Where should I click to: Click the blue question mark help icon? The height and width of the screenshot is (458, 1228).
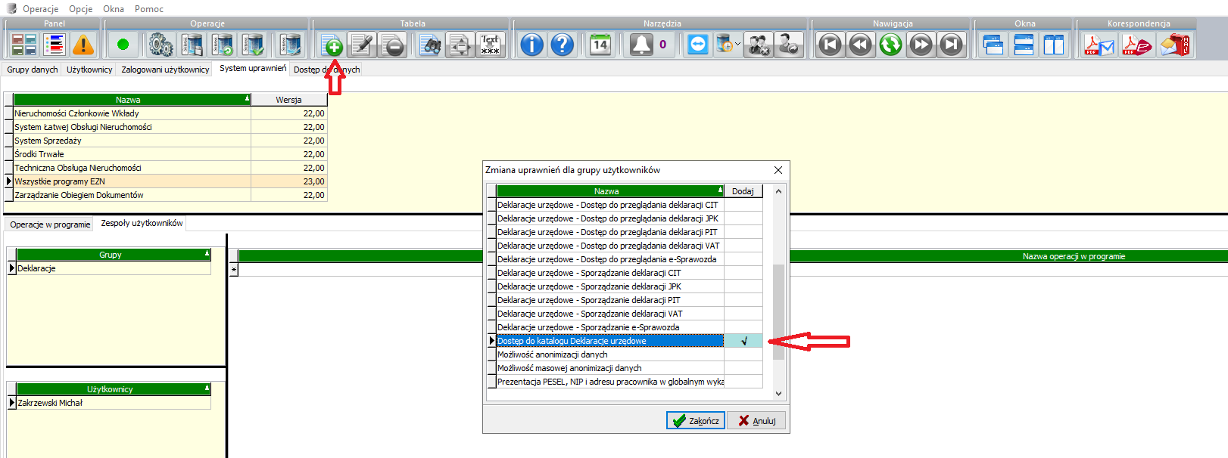562,45
